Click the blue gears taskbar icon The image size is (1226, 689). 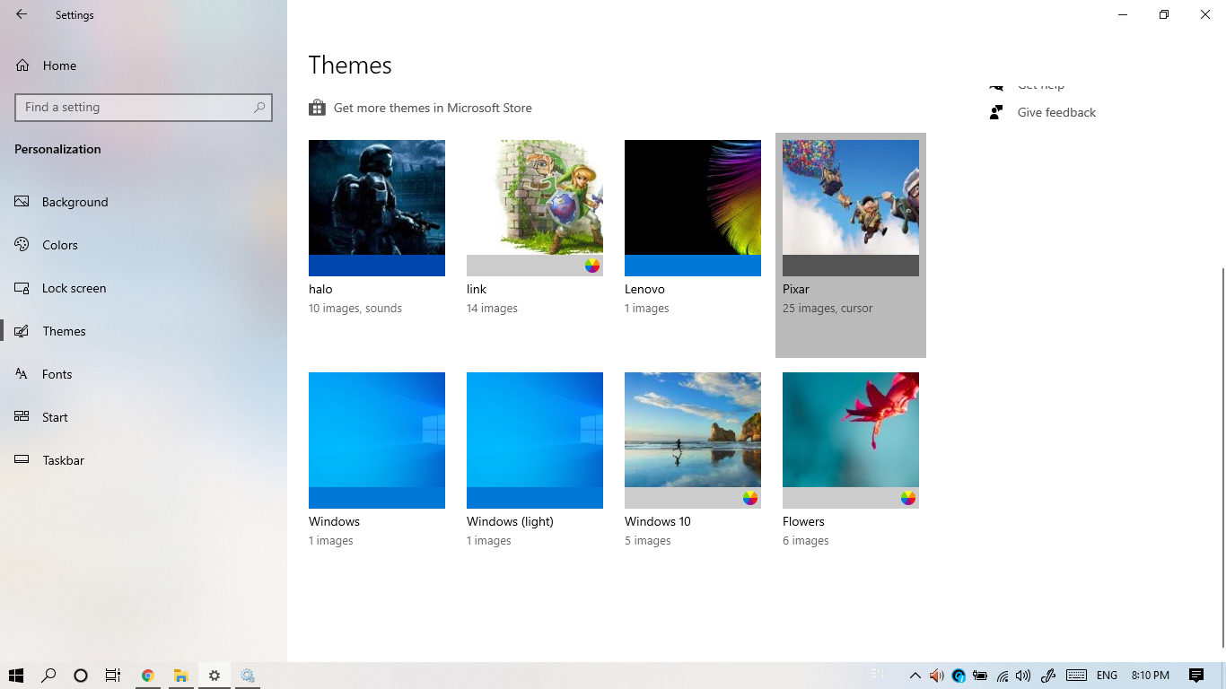click(248, 676)
